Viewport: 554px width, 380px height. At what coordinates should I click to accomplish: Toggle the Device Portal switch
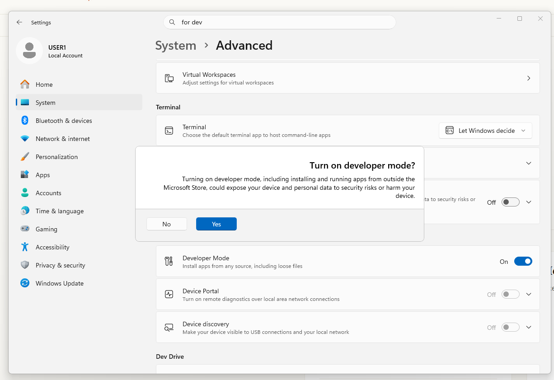tap(511, 294)
